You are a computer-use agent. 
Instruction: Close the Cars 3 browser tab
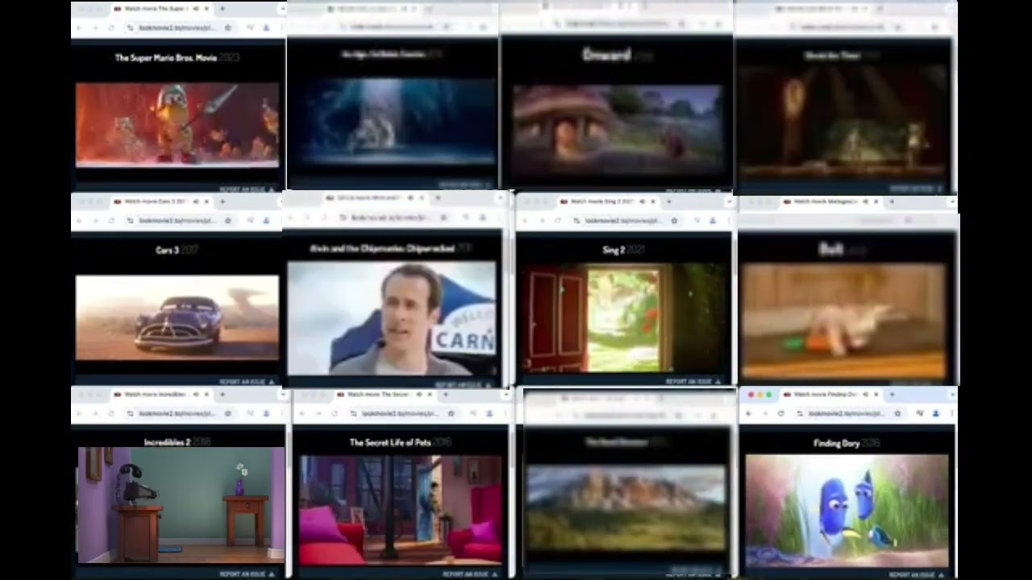click(206, 201)
